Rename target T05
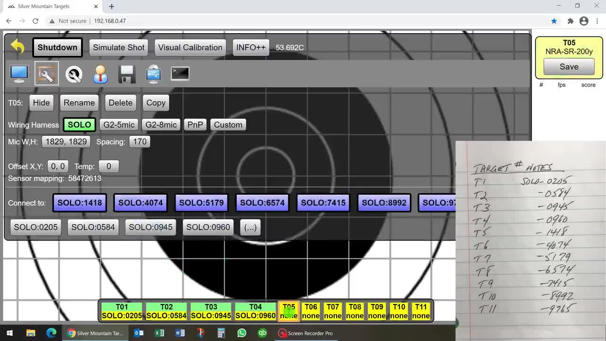 [x=79, y=103]
